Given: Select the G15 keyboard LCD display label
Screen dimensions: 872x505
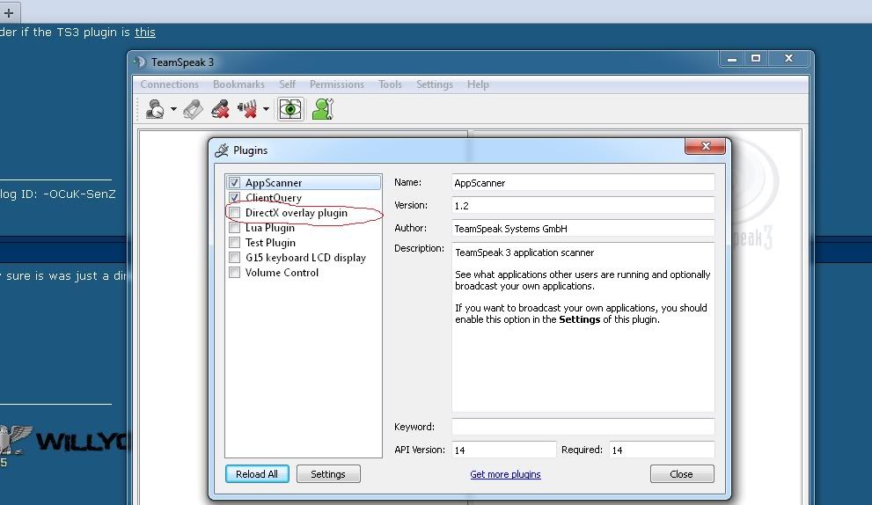Looking at the screenshot, I should [306, 258].
